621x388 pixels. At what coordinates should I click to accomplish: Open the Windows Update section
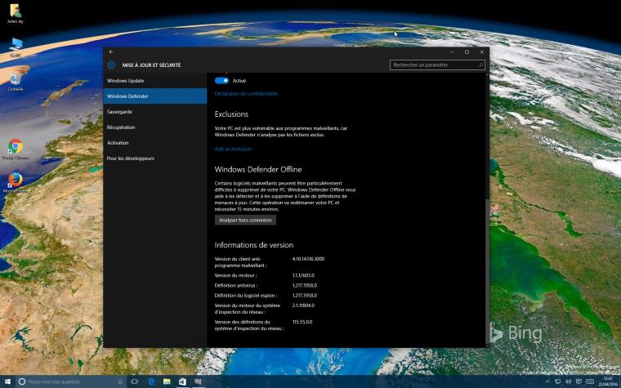point(155,81)
